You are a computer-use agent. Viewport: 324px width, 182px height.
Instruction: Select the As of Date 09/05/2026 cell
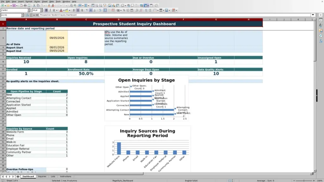click(57, 38)
